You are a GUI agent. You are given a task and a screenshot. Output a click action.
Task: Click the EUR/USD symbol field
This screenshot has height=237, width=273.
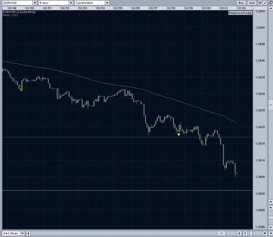[x=17, y=3]
